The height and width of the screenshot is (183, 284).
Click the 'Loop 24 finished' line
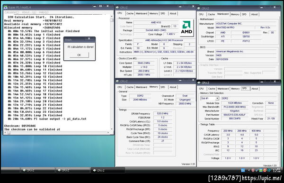(35, 115)
